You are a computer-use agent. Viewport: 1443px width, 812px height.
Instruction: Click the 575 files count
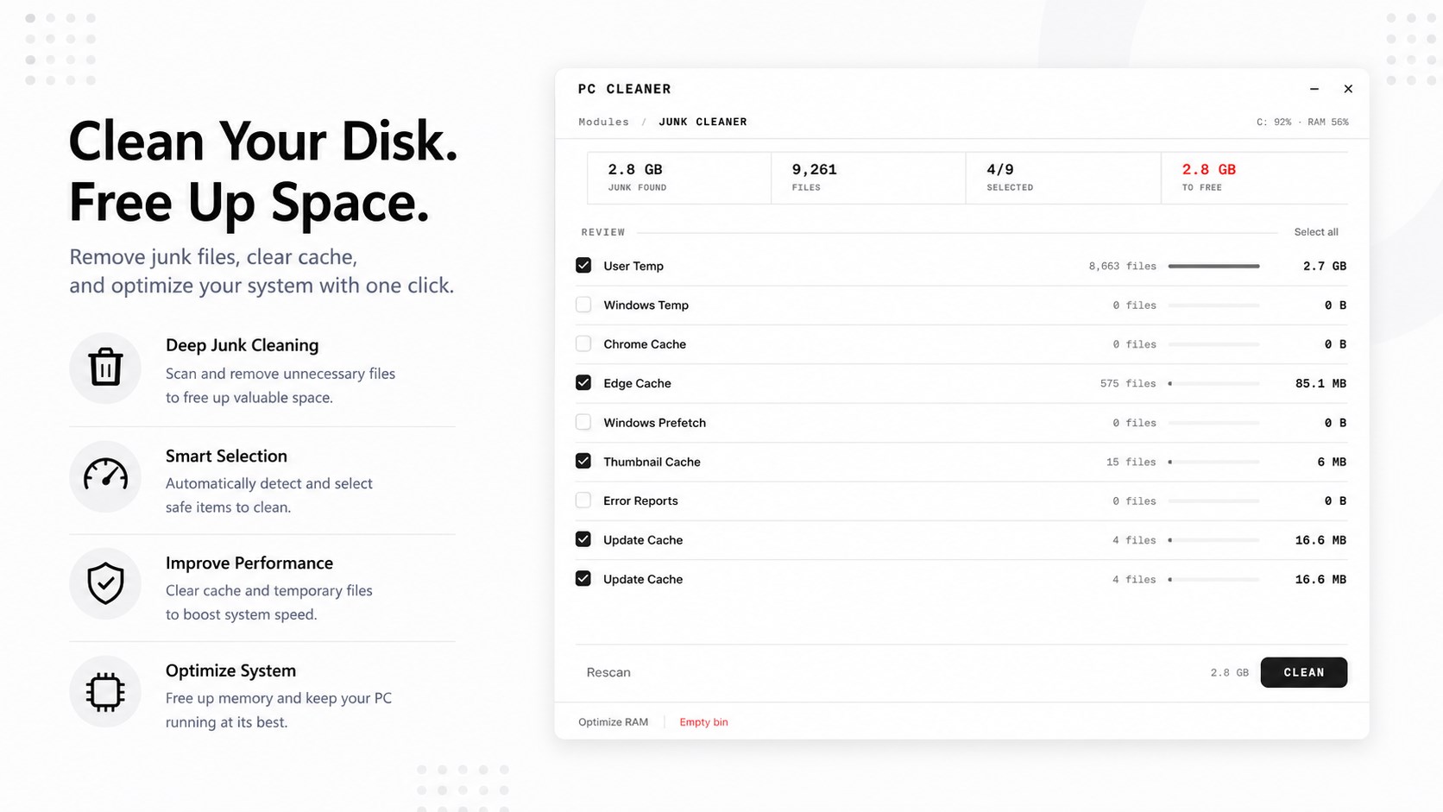[1128, 383]
